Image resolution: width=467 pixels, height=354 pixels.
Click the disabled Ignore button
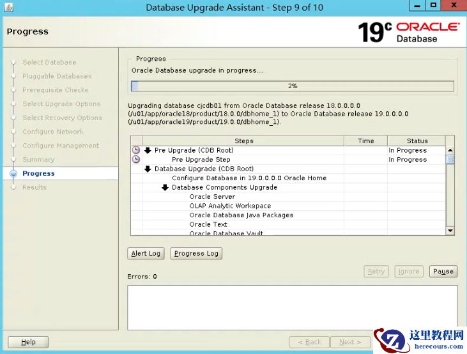tap(409, 271)
